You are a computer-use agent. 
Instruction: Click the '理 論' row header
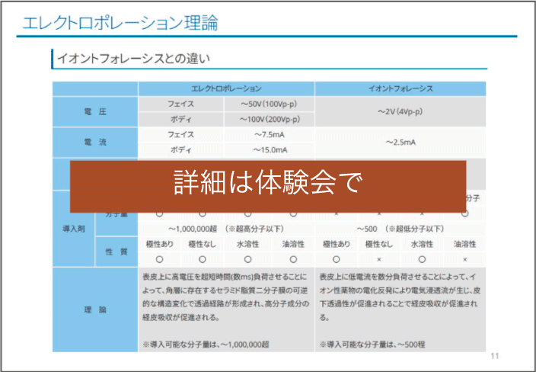[95, 309]
